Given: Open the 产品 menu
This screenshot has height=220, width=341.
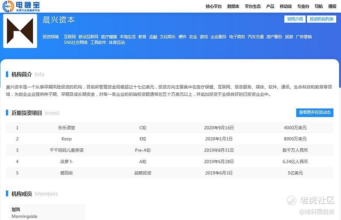Looking at the screenshot, I should (x=270, y=6).
